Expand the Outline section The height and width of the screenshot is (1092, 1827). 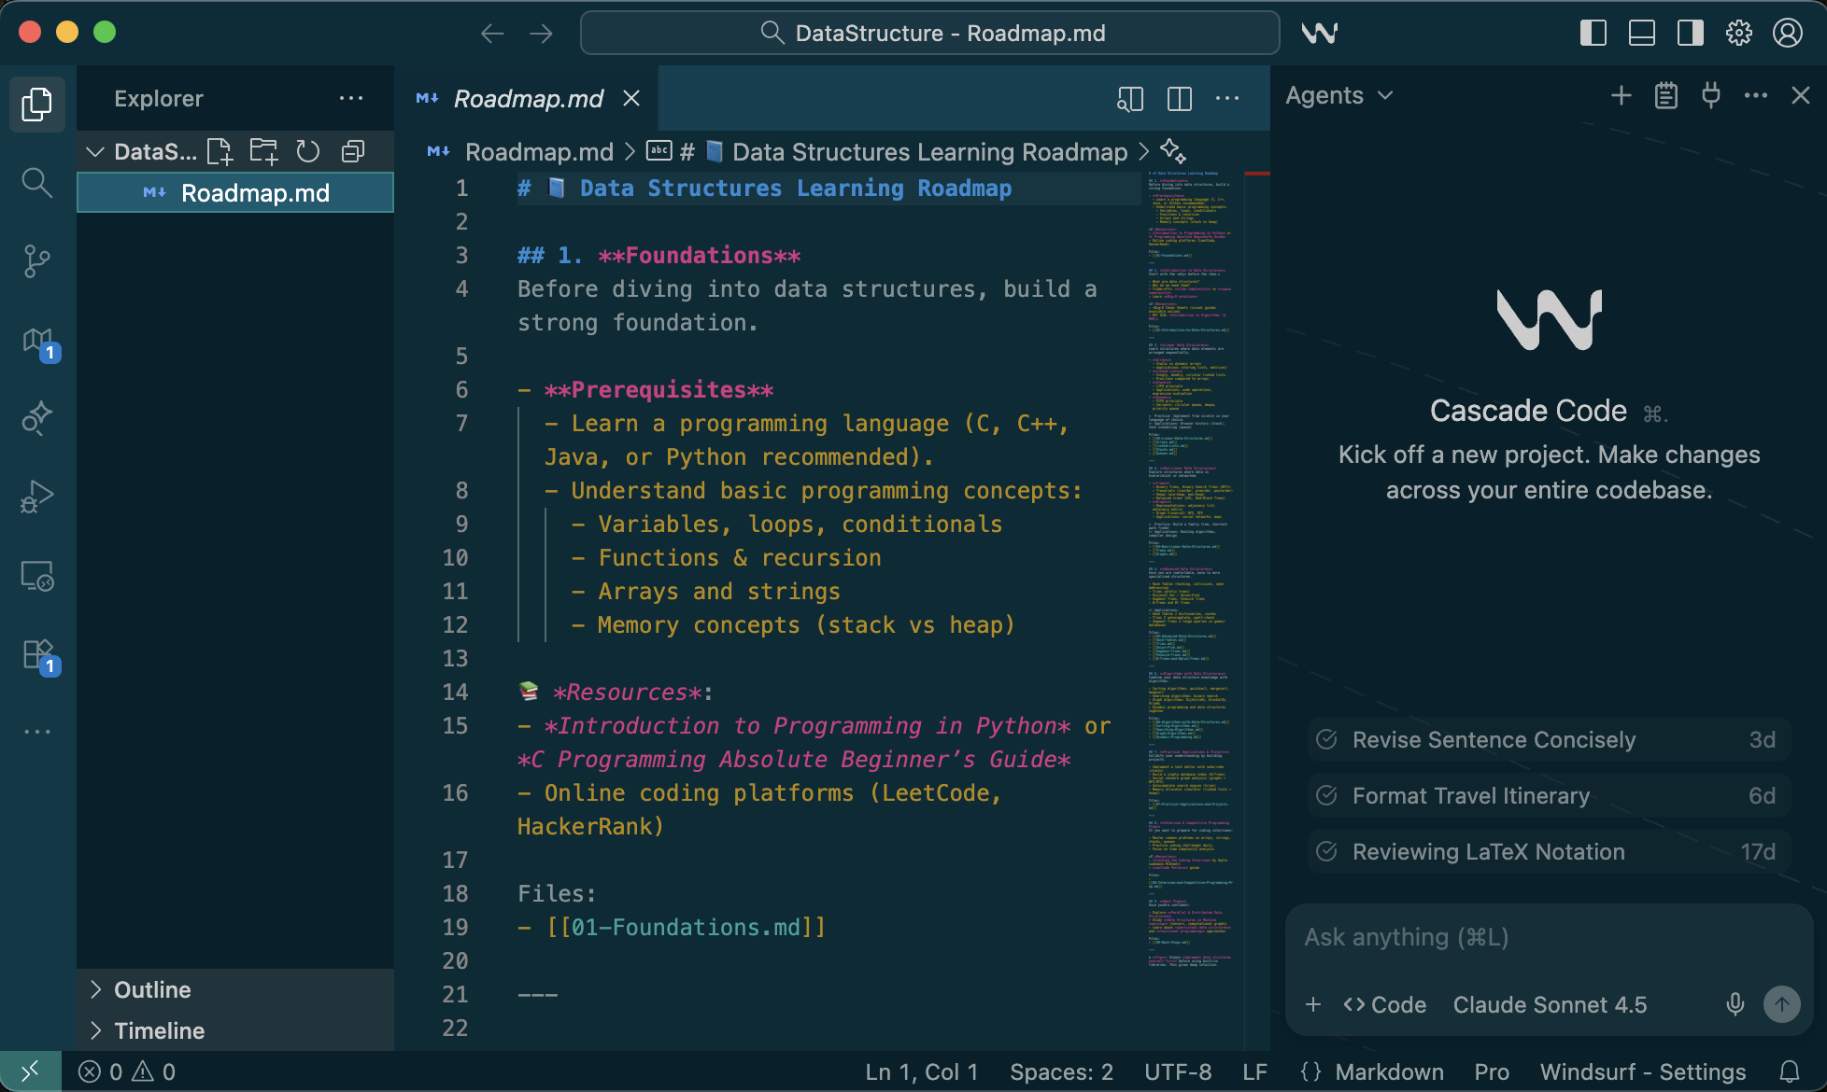coord(152,989)
